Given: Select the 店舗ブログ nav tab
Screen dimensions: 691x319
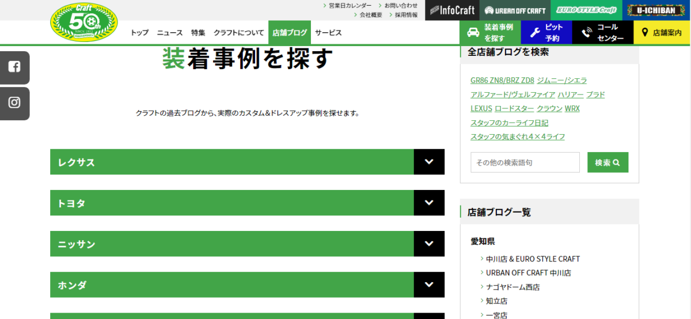Looking at the screenshot, I should [x=289, y=33].
